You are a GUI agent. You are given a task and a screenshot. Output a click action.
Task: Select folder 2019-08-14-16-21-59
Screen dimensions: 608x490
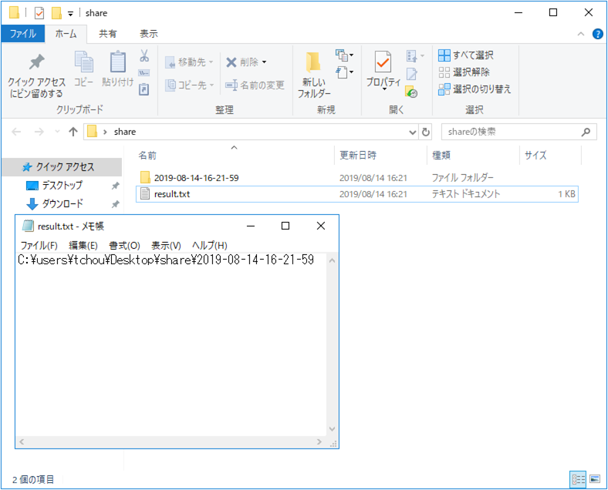point(356,178)
